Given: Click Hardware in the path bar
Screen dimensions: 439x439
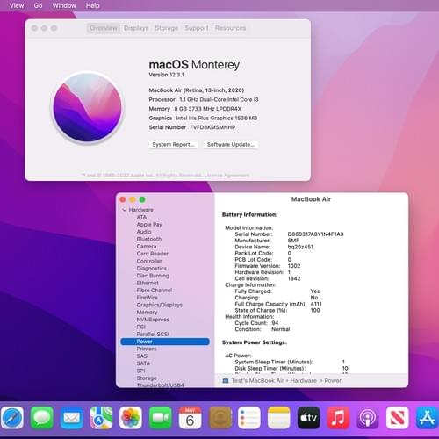Looking at the screenshot, I should [304, 381].
